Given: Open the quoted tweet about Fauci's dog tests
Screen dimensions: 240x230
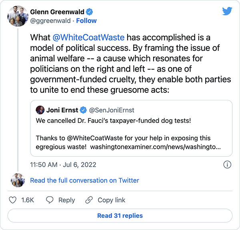Looking at the screenshot, I should tap(131, 128).
